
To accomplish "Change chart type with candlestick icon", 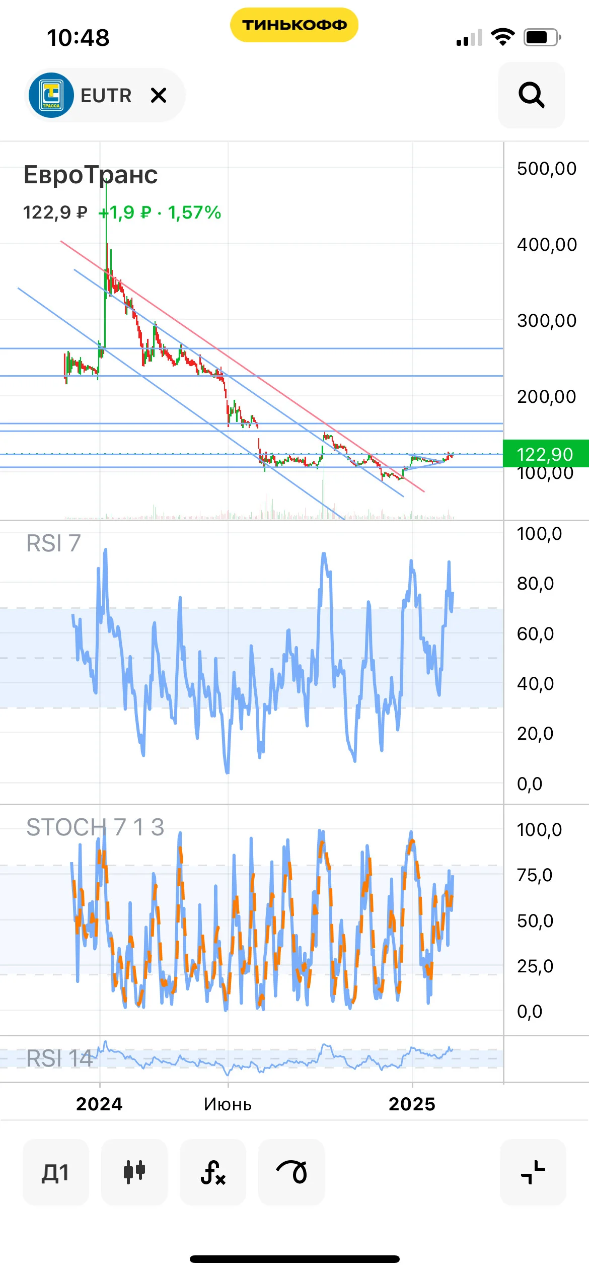I will (x=134, y=1172).
